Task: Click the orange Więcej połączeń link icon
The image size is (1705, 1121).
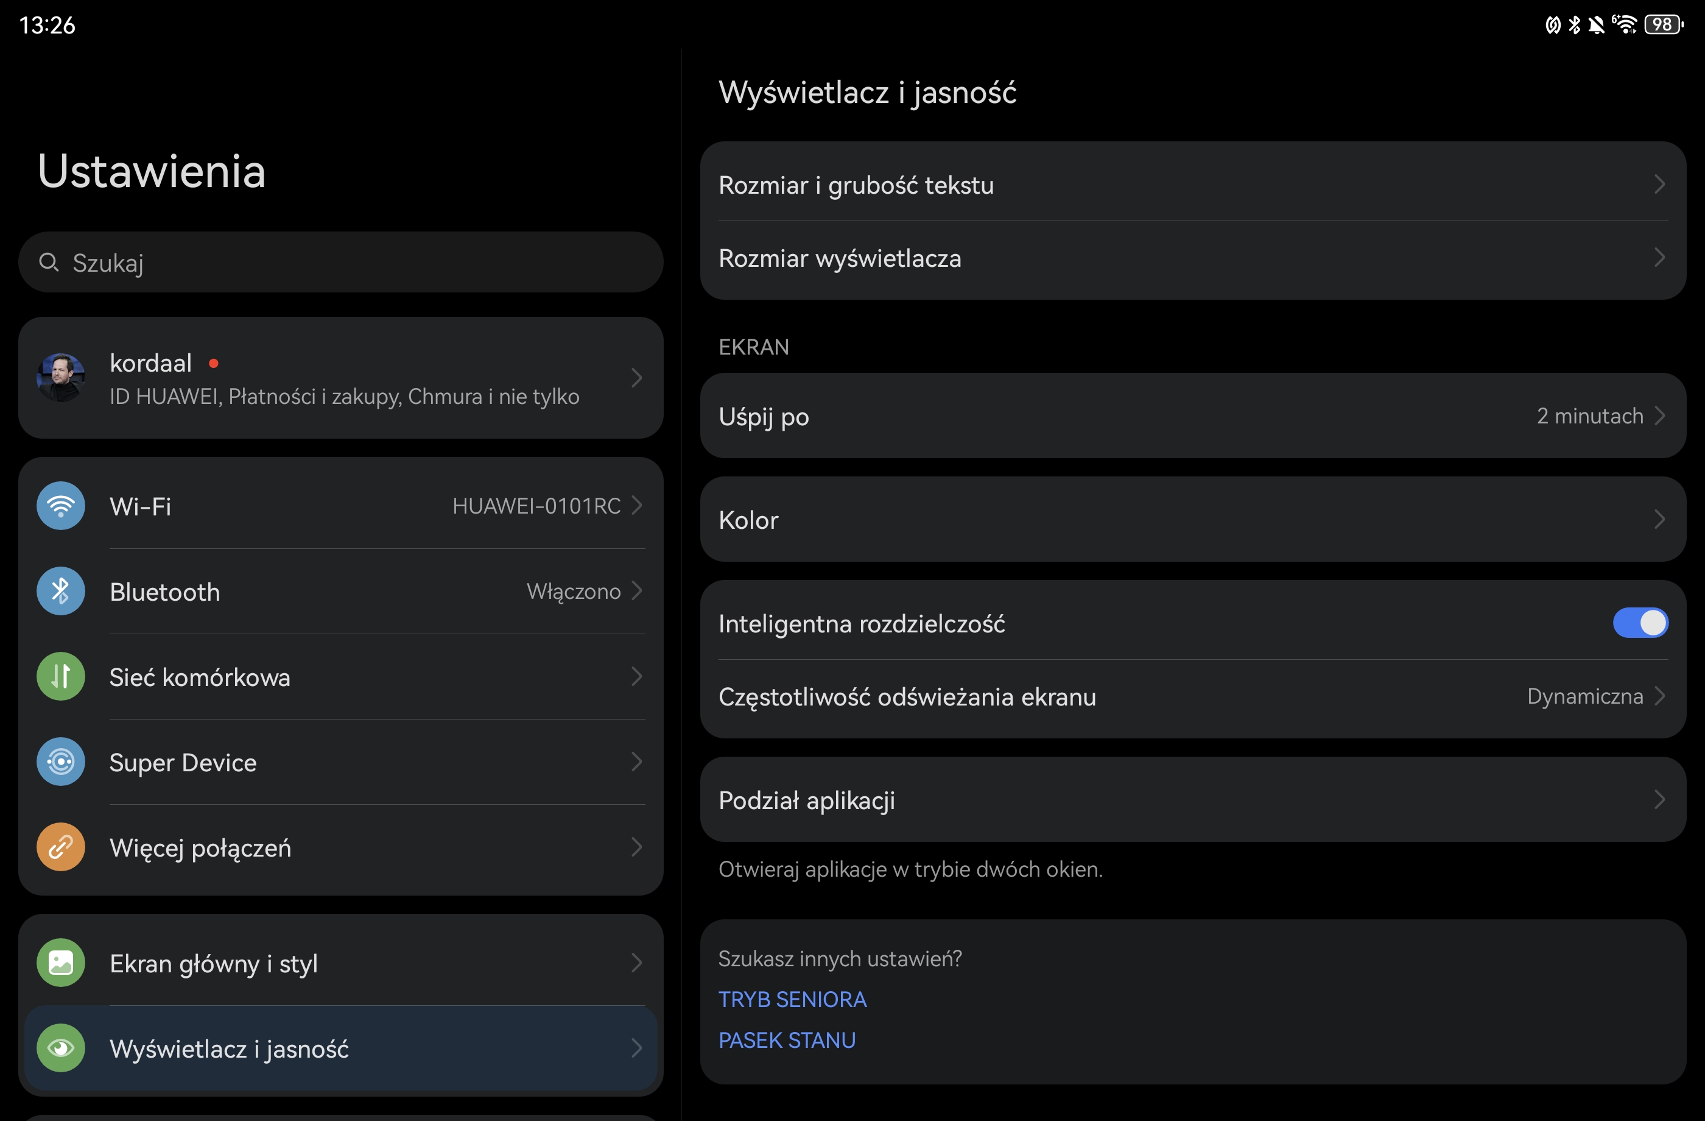Action: pos(61,847)
